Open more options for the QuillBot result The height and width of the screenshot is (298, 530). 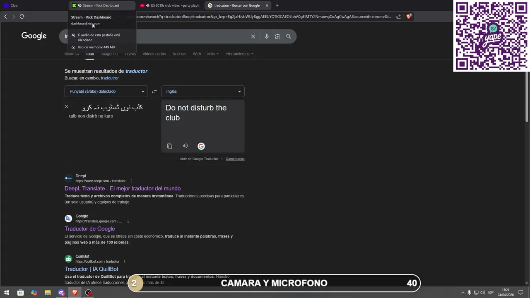(x=125, y=262)
